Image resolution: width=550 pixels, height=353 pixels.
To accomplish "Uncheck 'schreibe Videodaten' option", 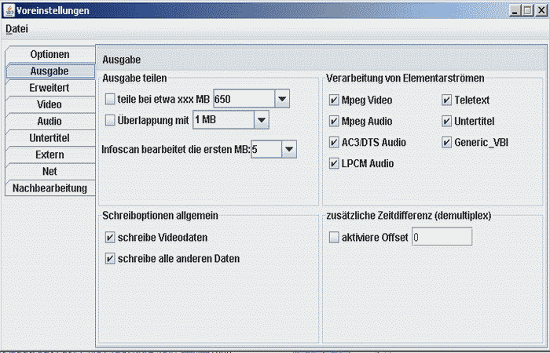I will 110,237.
